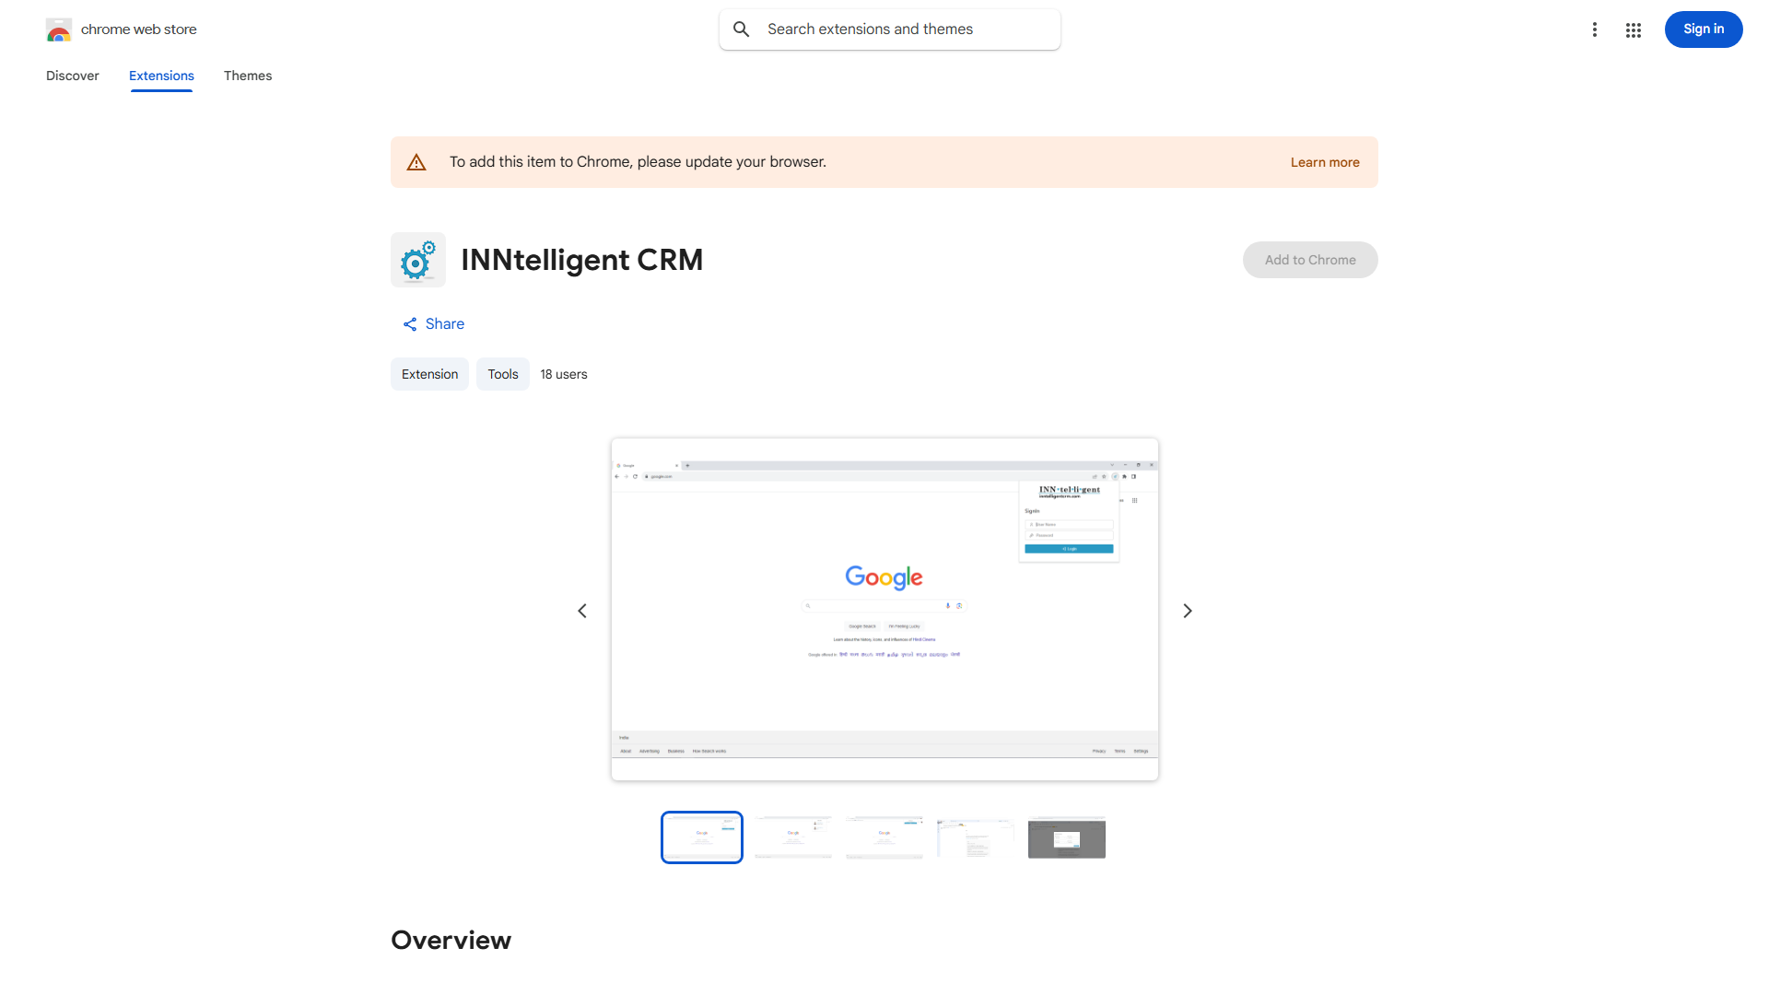Click the warning triangle in the banner
This screenshot has height=995, width=1769.
coord(416,161)
